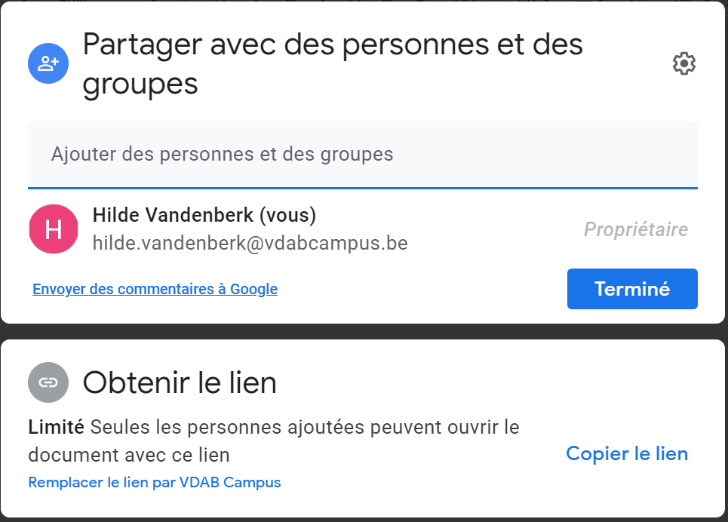Click the word 'groupes' in the dialog title
The width and height of the screenshot is (728, 522).
pyautogui.click(x=140, y=85)
